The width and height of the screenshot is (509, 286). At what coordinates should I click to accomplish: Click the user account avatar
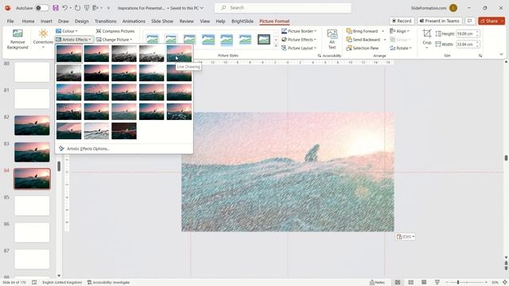pyautogui.click(x=453, y=8)
